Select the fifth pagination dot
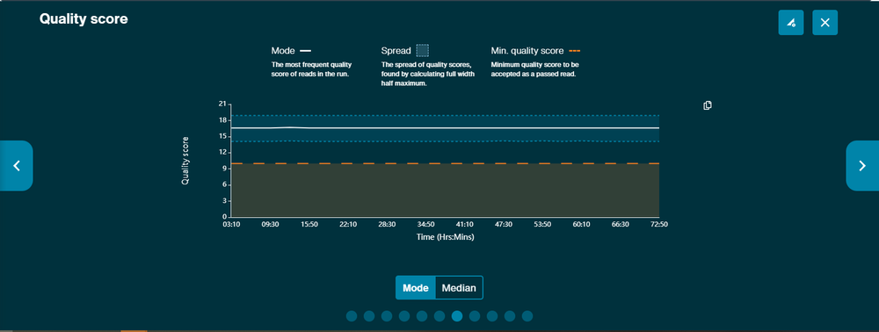This screenshot has height=332, width=879. (x=422, y=316)
